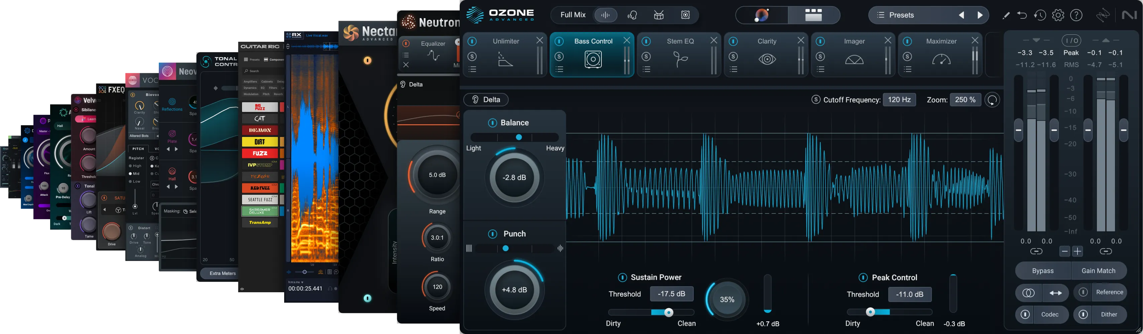Advance to the next preset with the right arrow
Screen dimensions: 1143x334
coord(980,15)
